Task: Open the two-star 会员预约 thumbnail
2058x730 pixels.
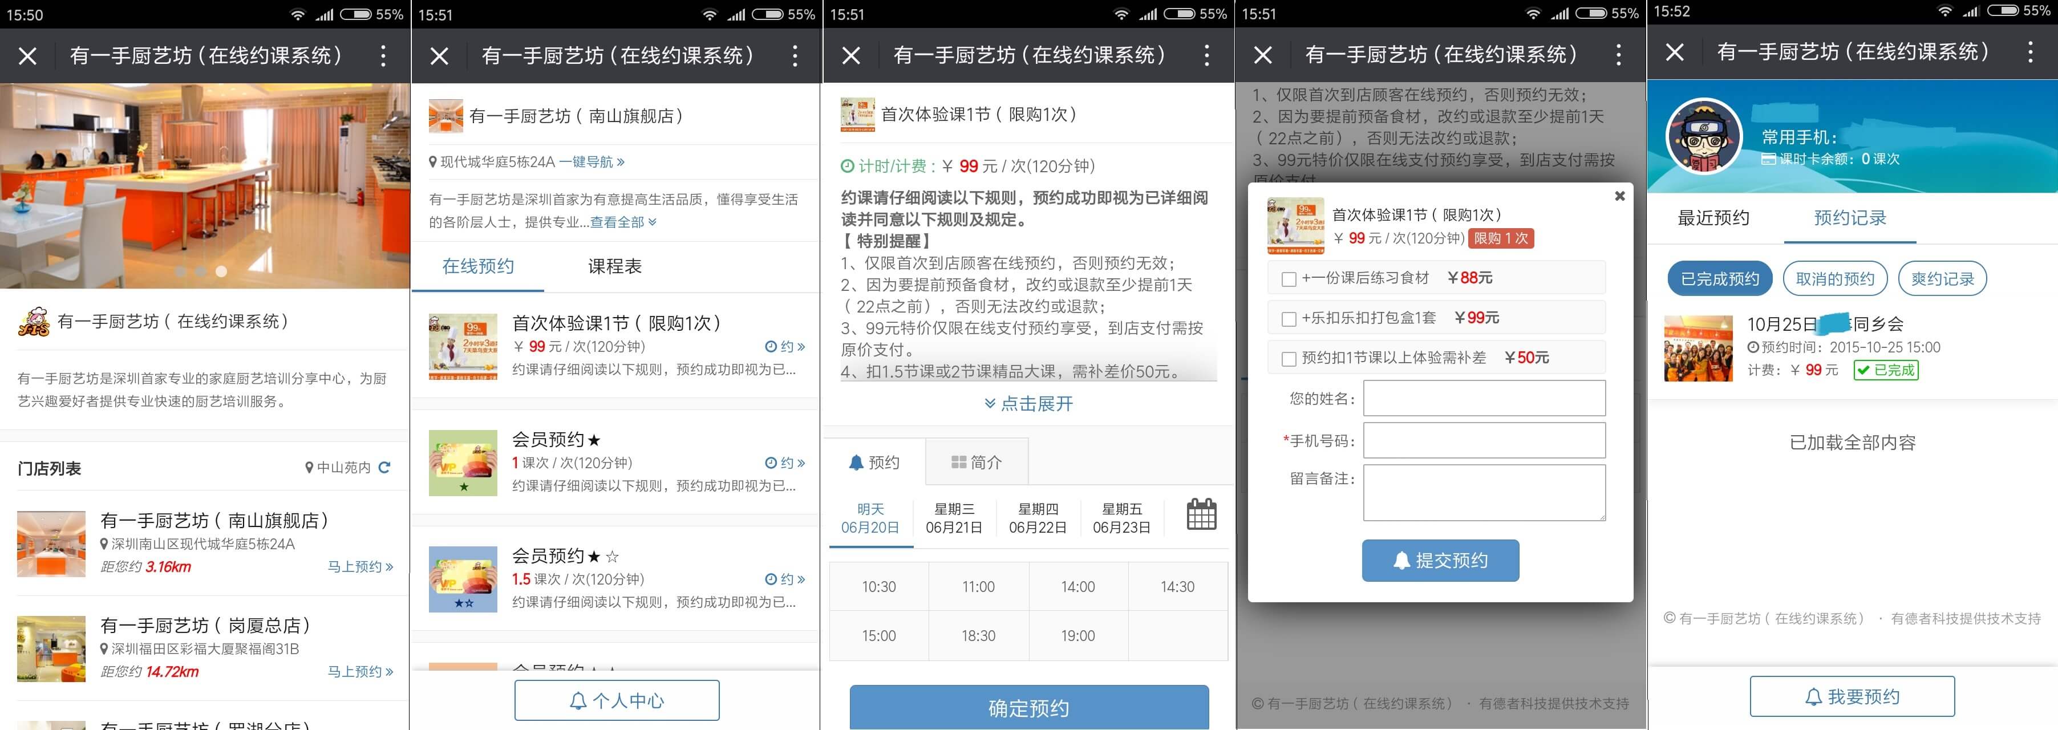Action: [463, 579]
